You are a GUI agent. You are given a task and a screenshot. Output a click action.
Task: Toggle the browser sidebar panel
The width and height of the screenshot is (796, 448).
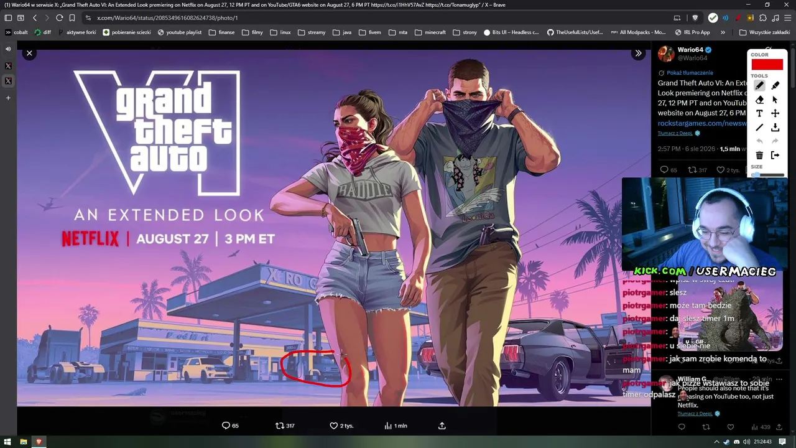8,17
